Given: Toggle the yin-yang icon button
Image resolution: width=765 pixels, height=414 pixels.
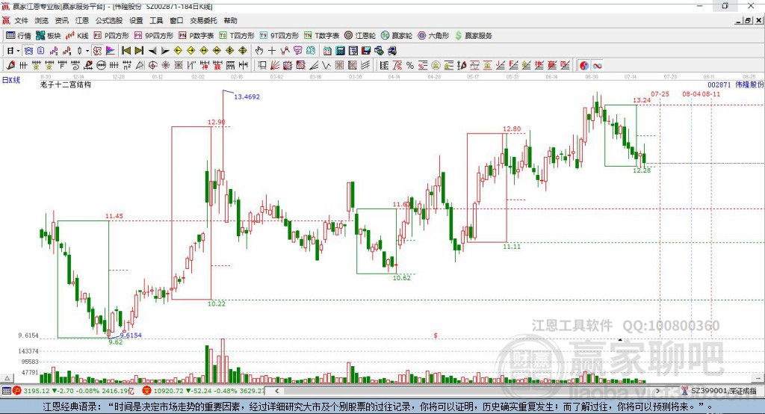Looking at the screenshot, I should point(584,65).
